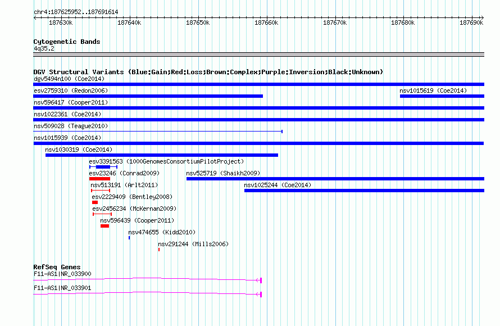Click the nsv1015619 blue bar
Screen dimensions: 500x326
click(x=442, y=96)
